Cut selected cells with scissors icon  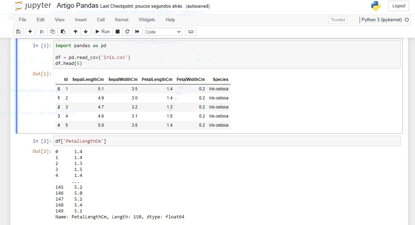42,32
